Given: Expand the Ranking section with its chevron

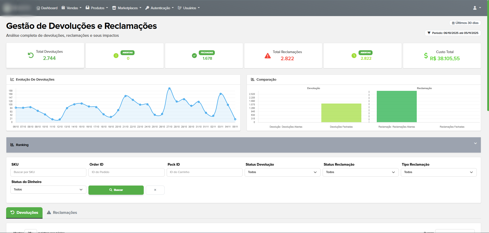Looking at the screenshot, I should pyautogui.click(x=475, y=144).
